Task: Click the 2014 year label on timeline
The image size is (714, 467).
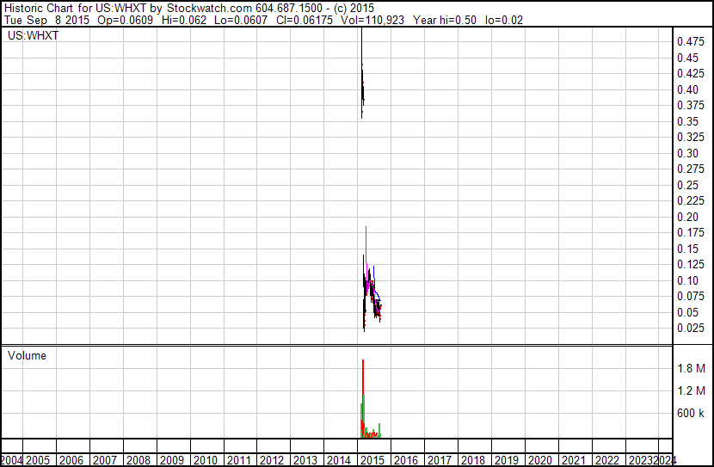Action: coord(339,460)
